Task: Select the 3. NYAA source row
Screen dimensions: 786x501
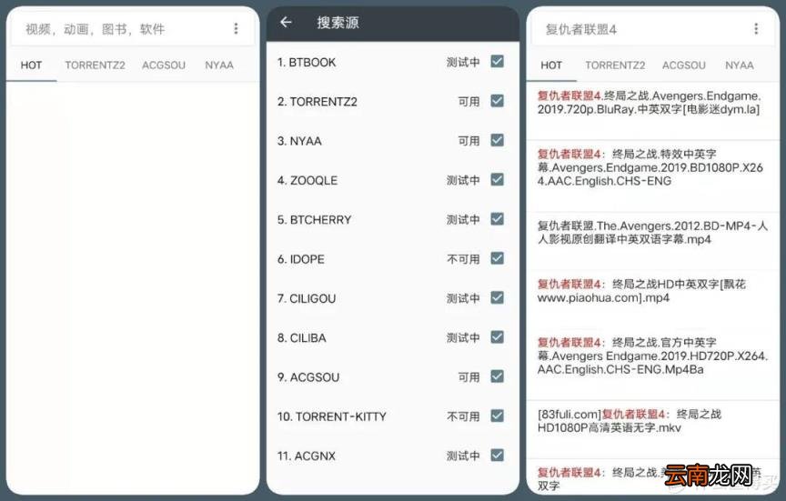Action: point(392,141)
